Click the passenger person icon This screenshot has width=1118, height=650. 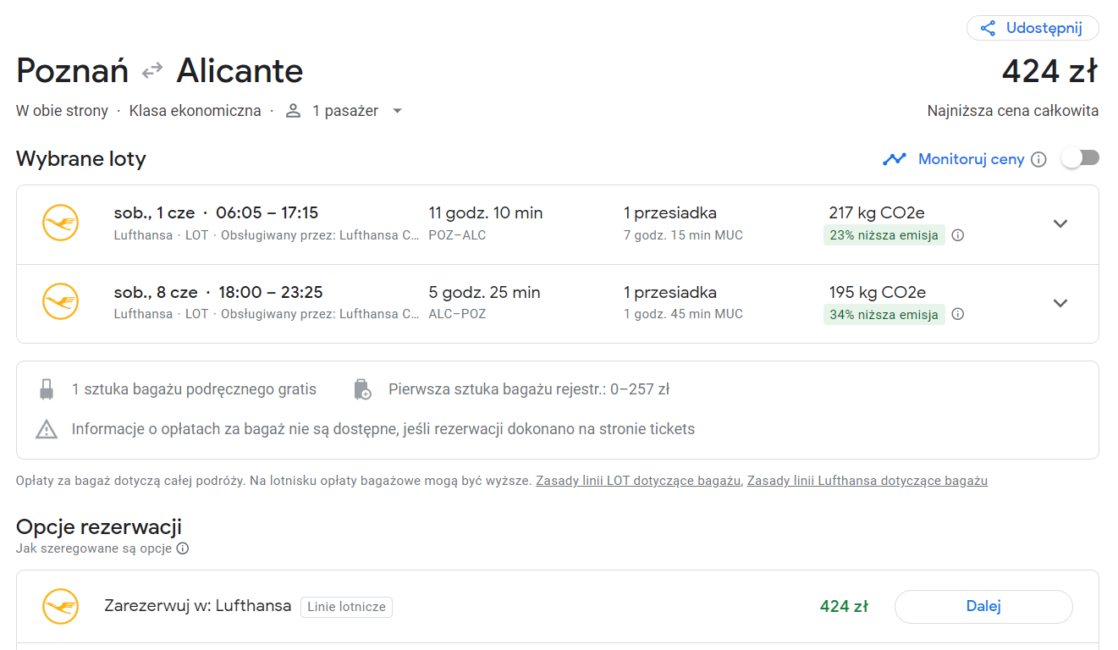click(x=293, y=111)
